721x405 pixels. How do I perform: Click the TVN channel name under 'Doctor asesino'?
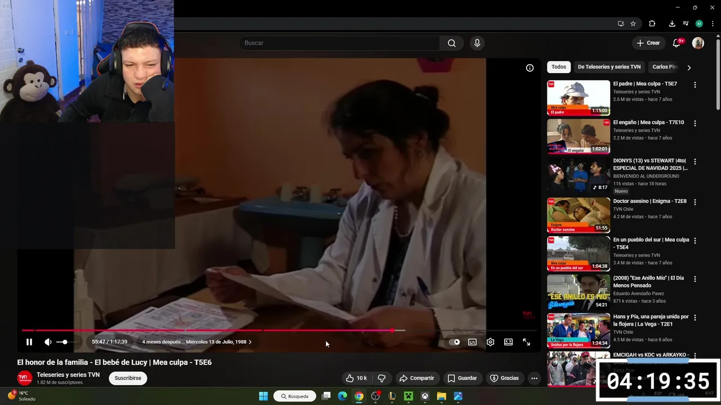tap(623, 209)
